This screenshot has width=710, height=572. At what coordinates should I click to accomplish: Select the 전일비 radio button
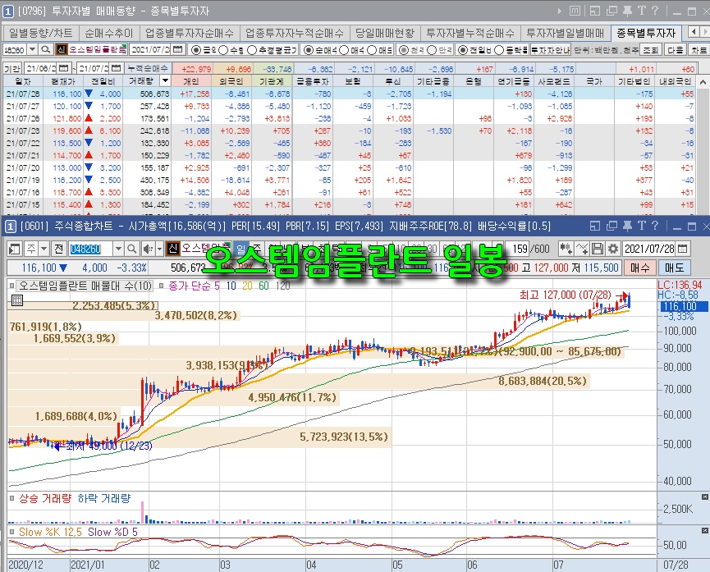pyautogui.click(x=463, y=50)
